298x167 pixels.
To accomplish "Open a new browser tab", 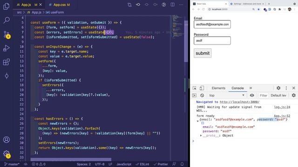I will point(269,4).
